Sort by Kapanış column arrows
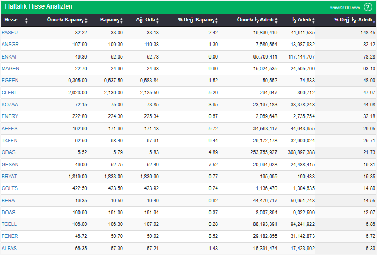The height and width of the screenshot is (255, 377). (x=121, y=21)
